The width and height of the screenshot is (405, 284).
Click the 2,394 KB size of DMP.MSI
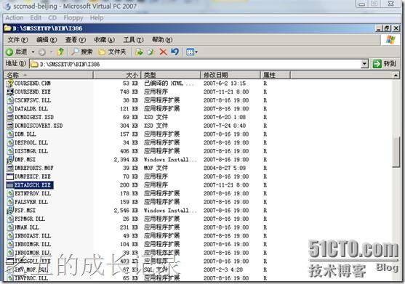[126, 160]
